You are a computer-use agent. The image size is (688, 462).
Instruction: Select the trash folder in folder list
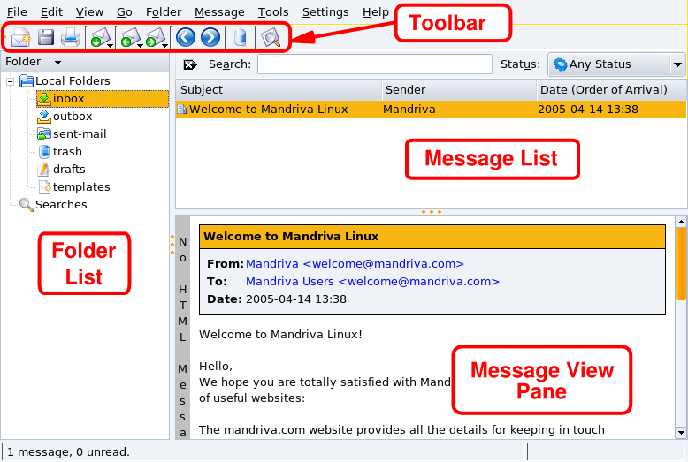tap(59, 152)
